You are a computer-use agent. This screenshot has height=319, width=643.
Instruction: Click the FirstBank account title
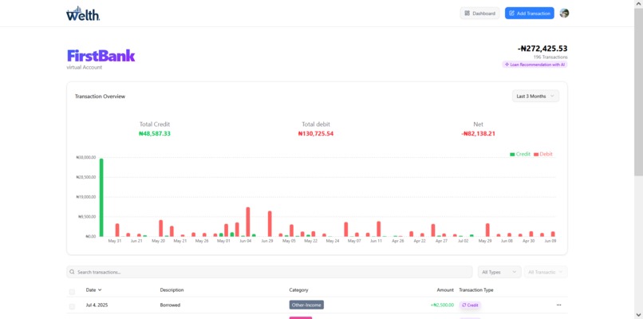101,56
